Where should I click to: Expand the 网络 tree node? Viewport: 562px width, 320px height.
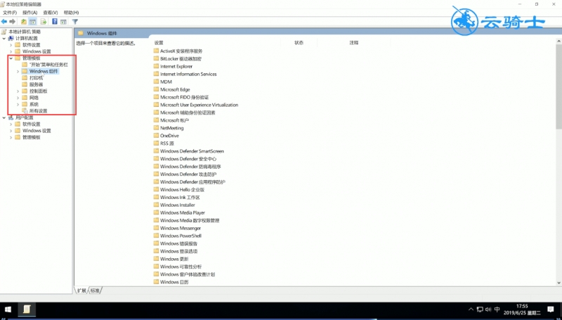click(18, 98)
